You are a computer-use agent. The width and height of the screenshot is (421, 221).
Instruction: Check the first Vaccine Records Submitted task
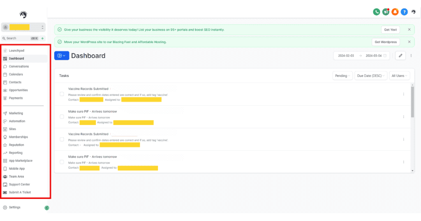(x=62, y=94)
